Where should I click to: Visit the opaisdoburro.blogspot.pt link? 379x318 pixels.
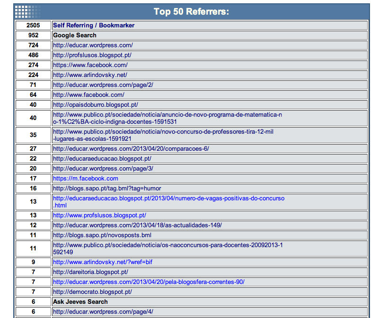coord(96,105)
